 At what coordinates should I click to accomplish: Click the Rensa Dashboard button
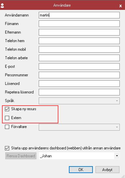(21, 156)
